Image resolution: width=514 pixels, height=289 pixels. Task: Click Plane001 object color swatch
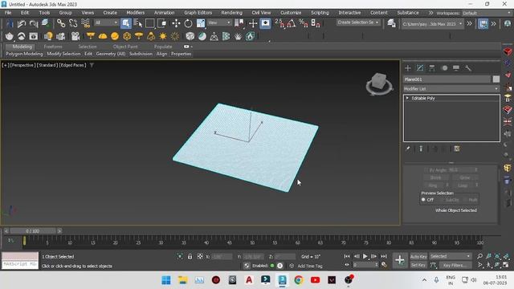coord(496,79)
